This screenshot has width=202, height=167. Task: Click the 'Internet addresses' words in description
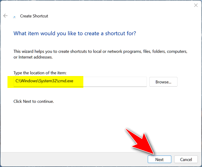36,57
